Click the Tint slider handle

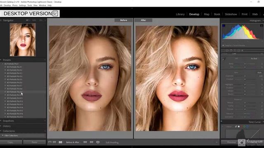click(245, 67)
